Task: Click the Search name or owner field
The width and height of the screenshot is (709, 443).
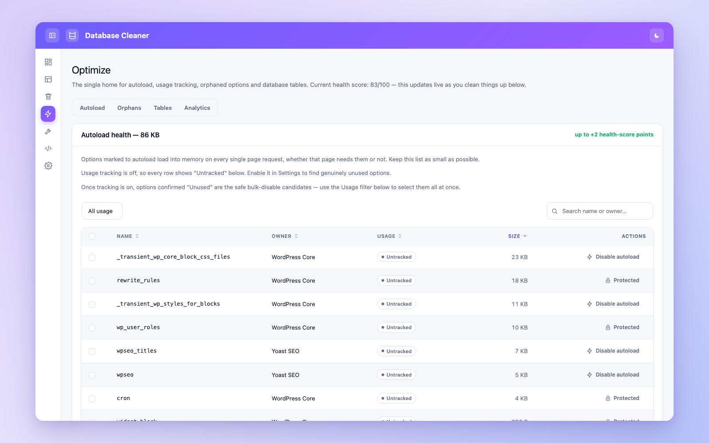Action: pos(600,211)
